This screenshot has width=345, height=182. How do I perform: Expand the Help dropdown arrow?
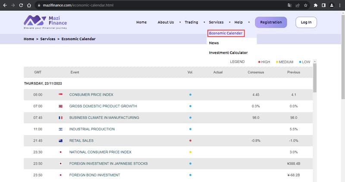249,22
